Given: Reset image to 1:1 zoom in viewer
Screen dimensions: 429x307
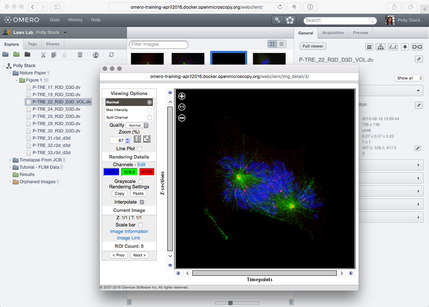Looking at the screenshot, I should pyautogui.click(x=181, y=107).
